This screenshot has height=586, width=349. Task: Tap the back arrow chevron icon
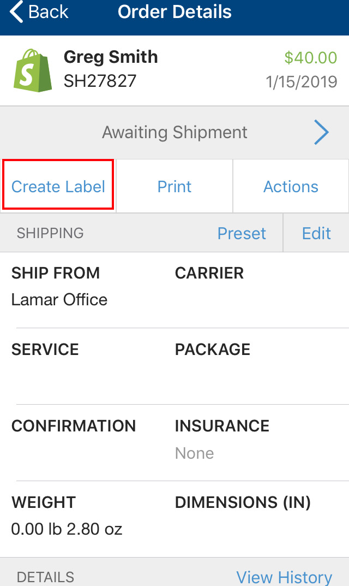15,11
